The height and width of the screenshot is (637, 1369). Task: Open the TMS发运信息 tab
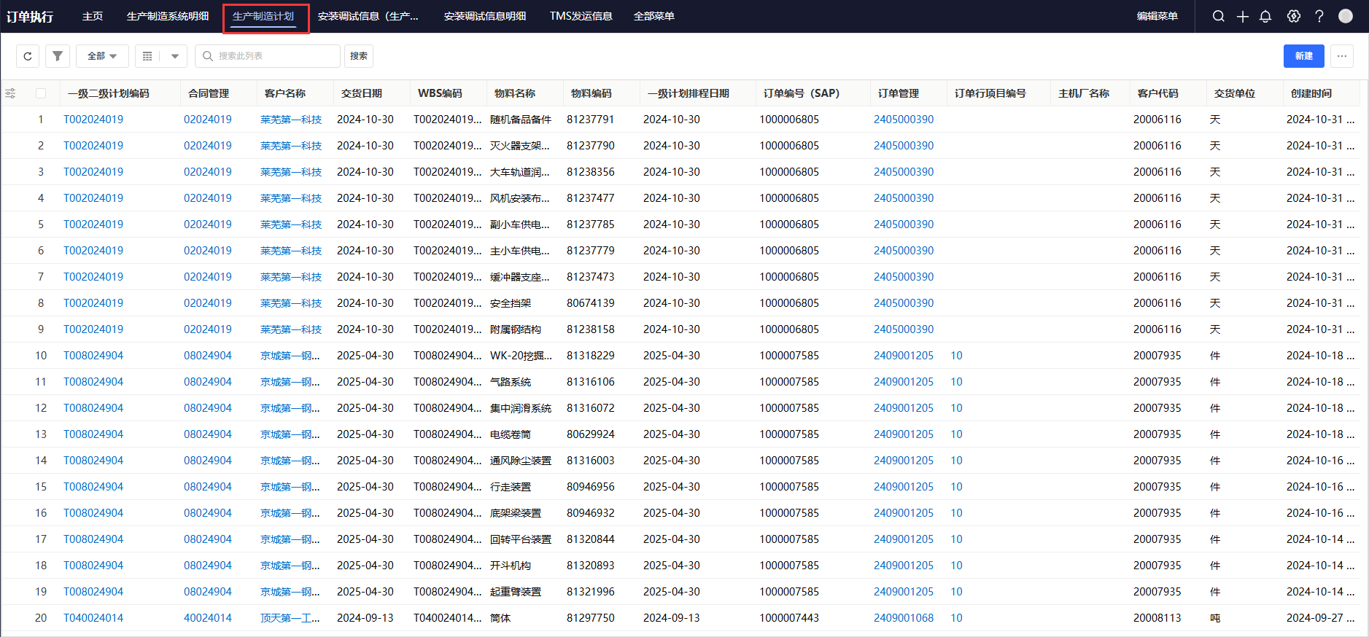(x=581, y=16)
